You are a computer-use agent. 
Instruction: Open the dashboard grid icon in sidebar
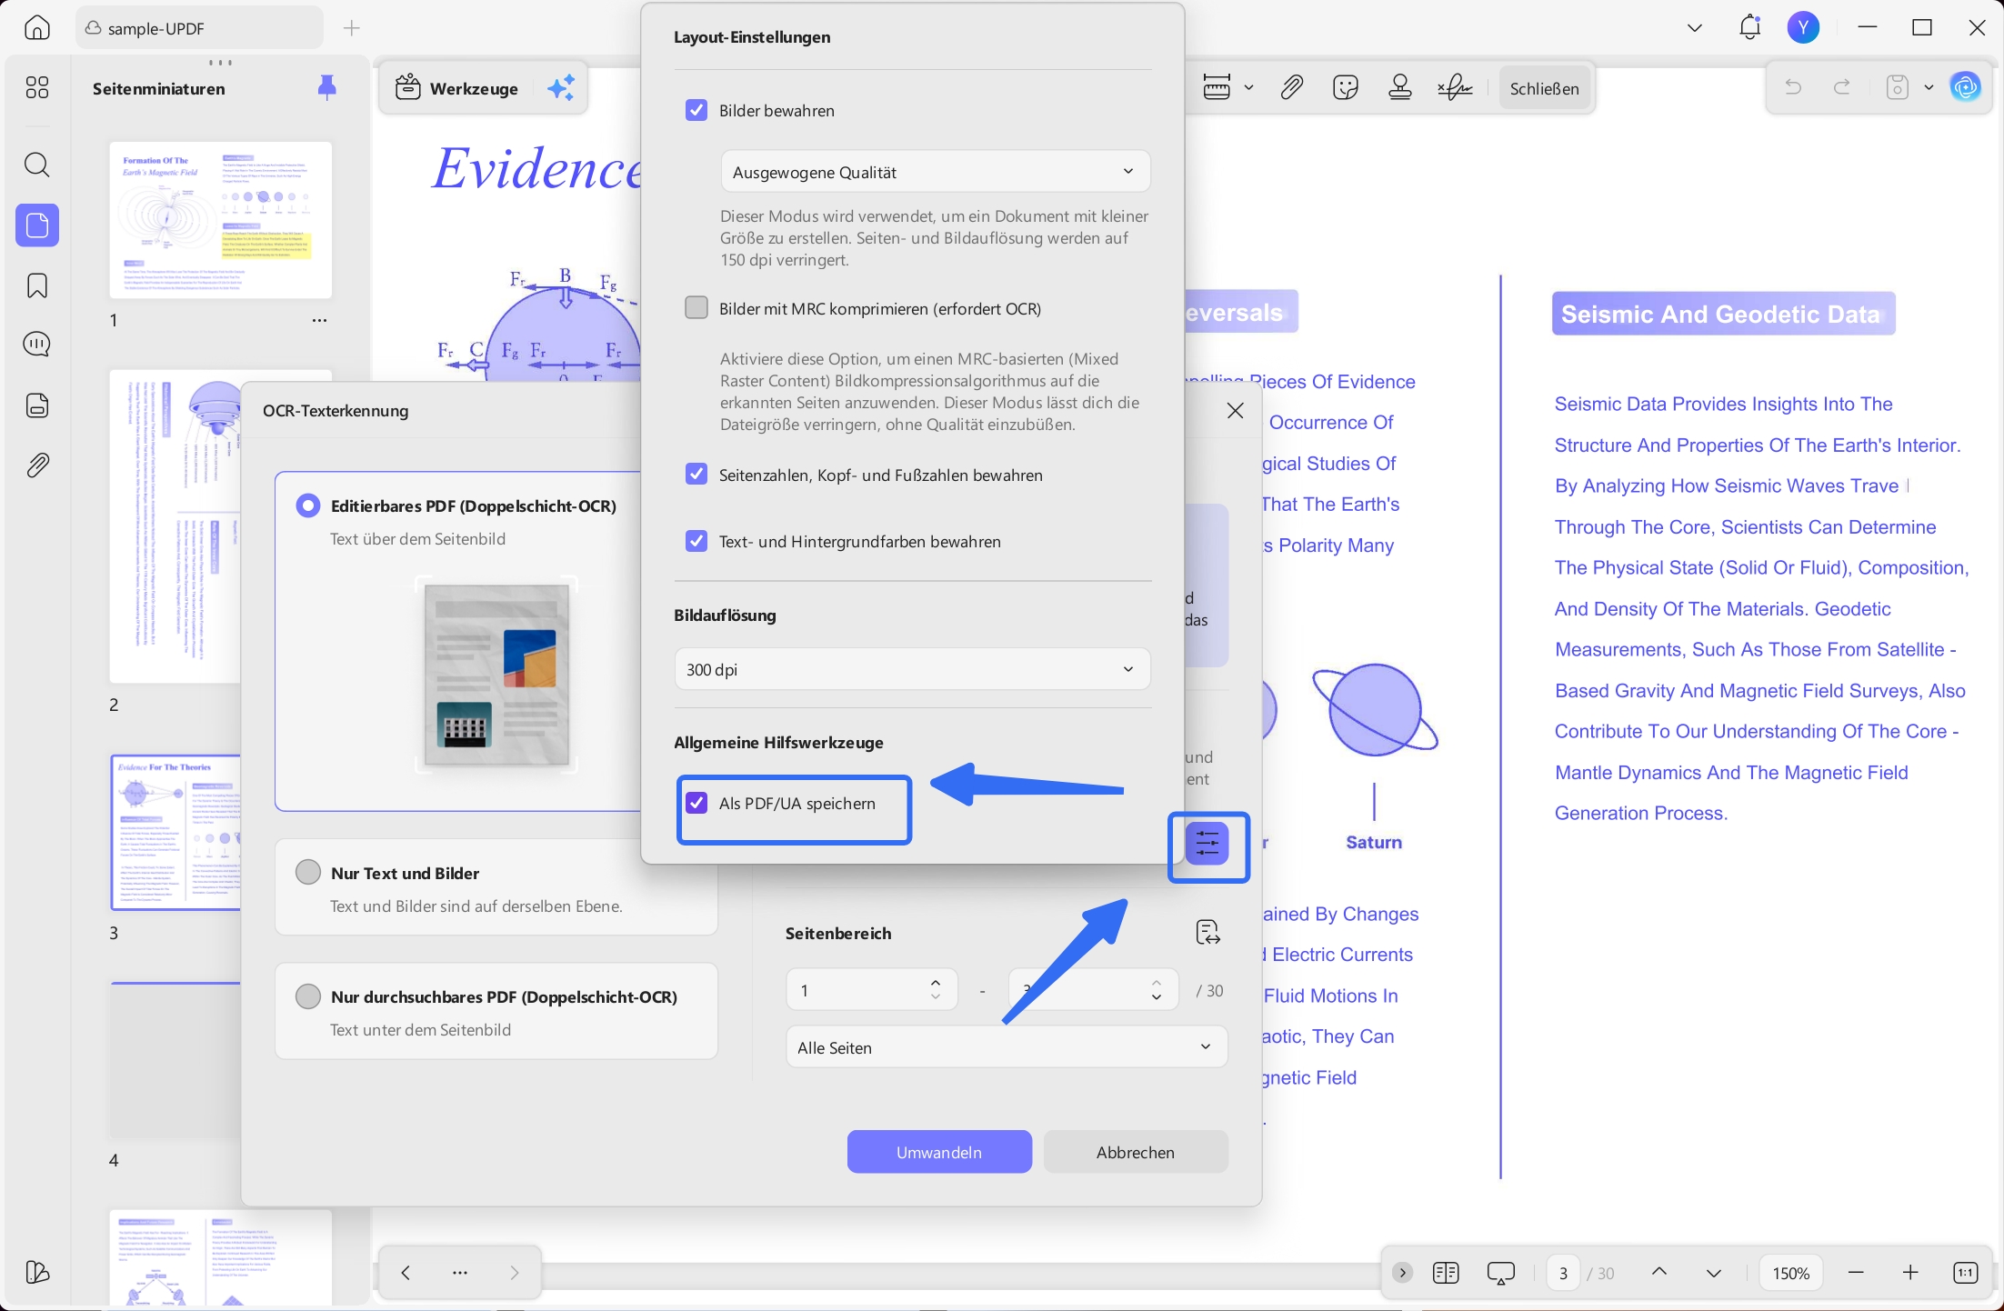pyautogui.click(x=37, y=87)
